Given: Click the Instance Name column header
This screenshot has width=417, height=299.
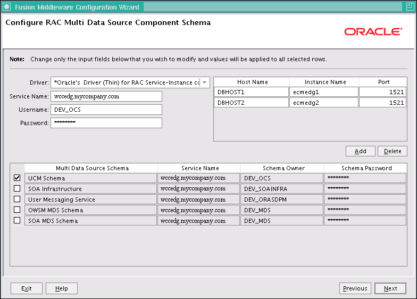Looking at the screenshot, I should pyautogui.click(x=324, y=82).
